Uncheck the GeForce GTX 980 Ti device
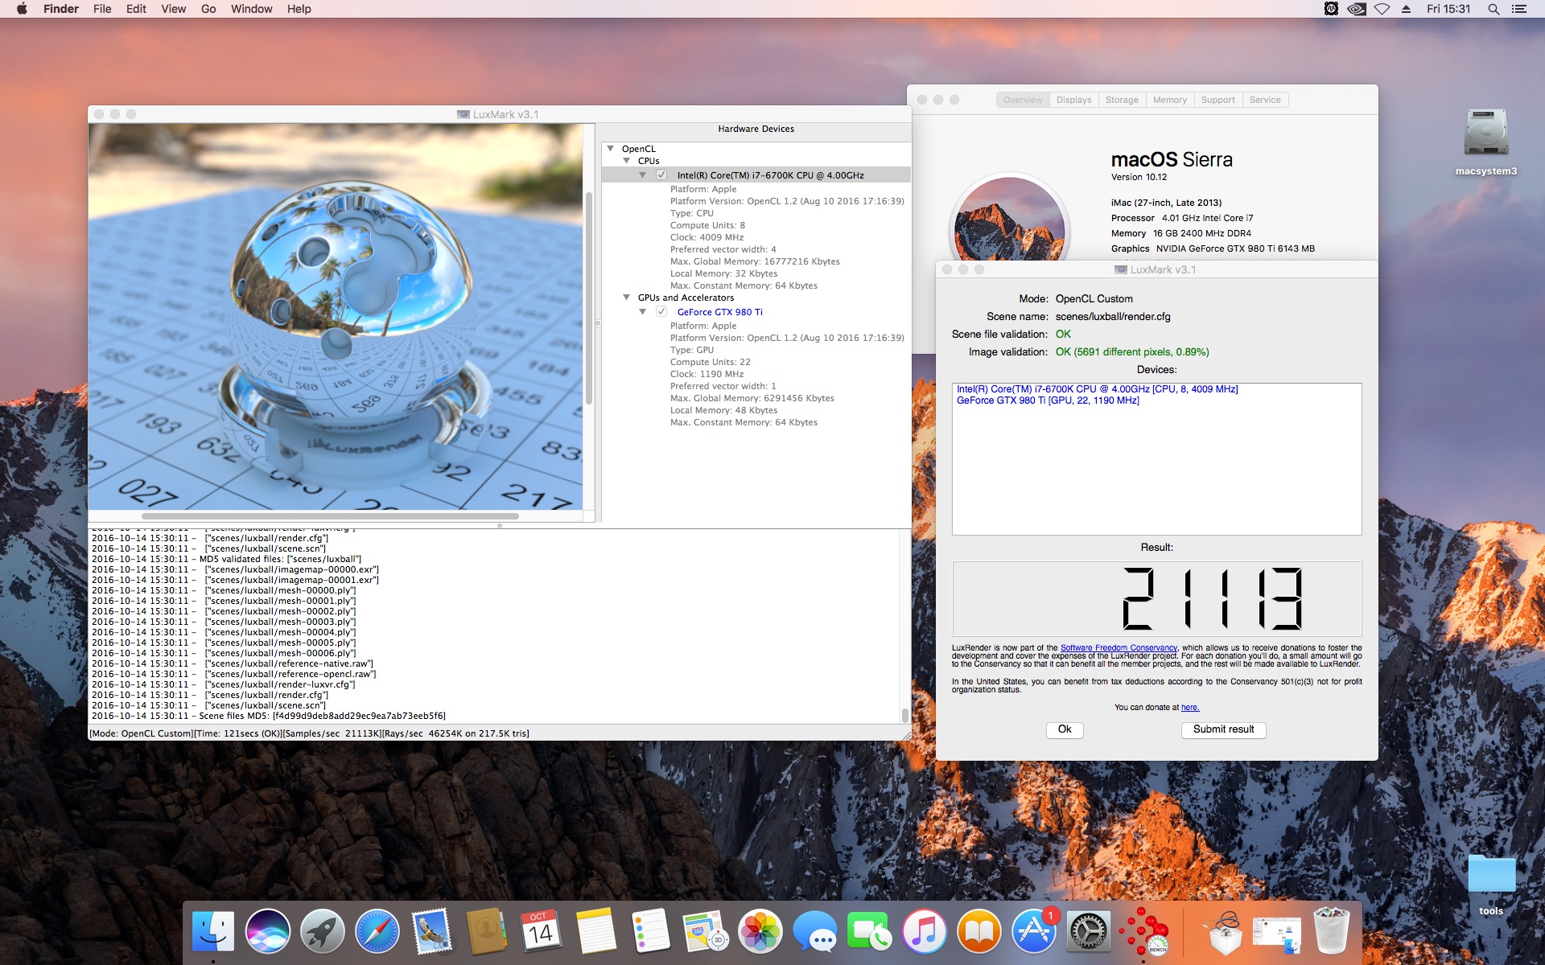 coord(661,311)
